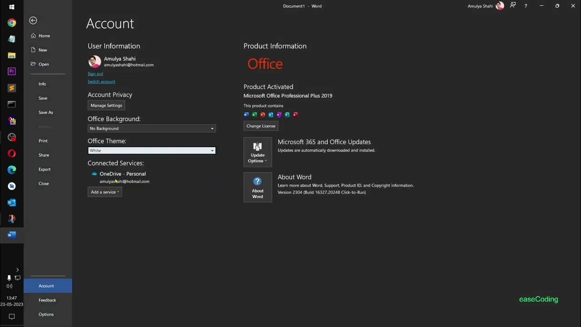Open the Office Background dropdown
The image size is (581, 327).
(x=152, y=129)
